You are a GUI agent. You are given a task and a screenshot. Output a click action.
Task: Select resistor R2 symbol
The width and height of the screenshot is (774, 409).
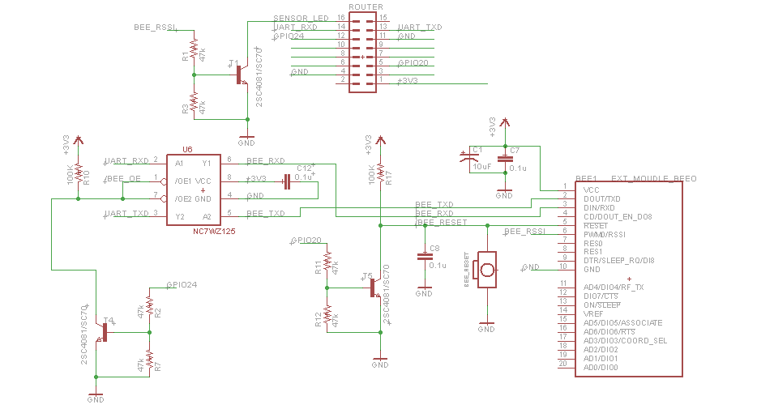150,308
